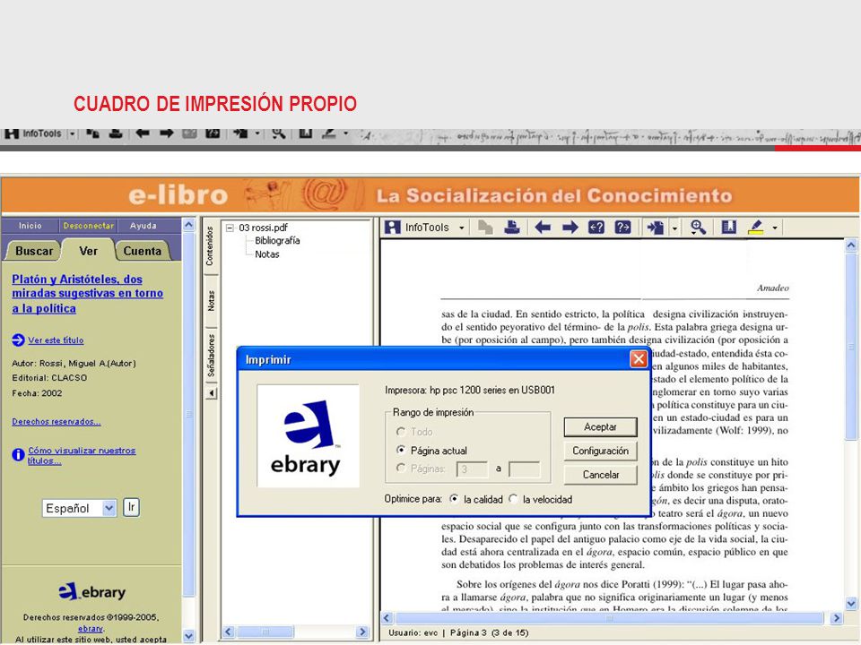The width and height of the screenshot is (861, 645).
Task: Click the Configuración button
Action: 600,451
